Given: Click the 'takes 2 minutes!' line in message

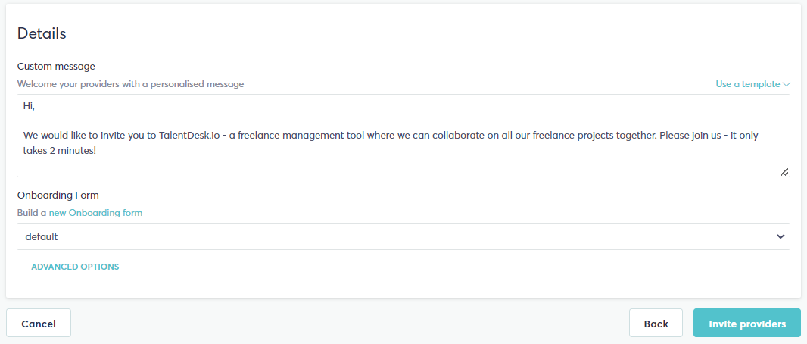Looking at the screenshot, I should [x=59, y=151].
